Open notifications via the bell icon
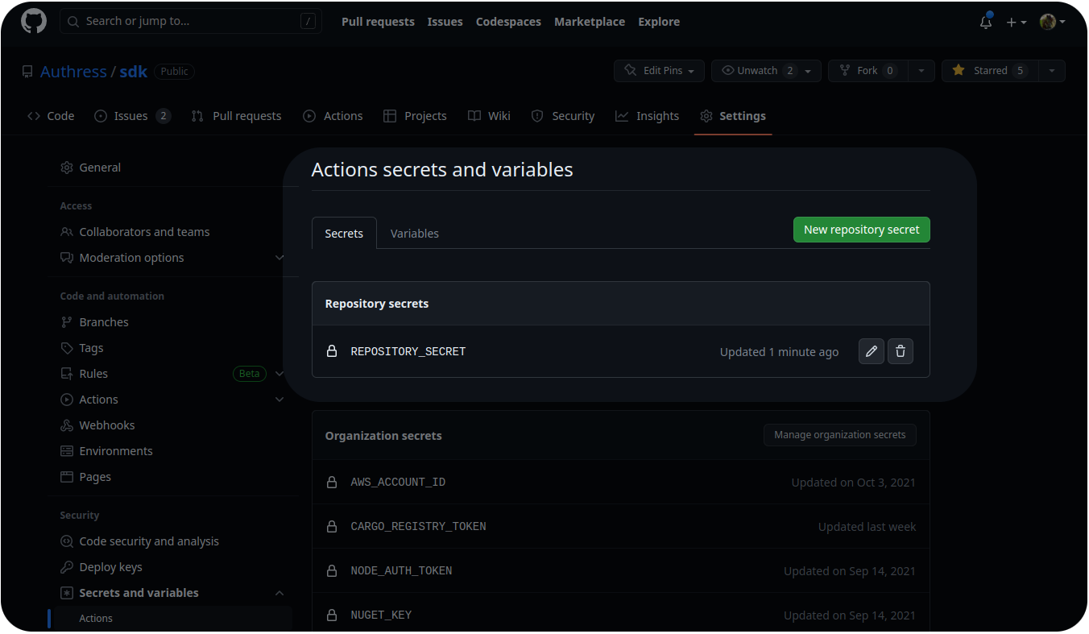This screenshot has height=634, width=1089. tap(985, 23)
